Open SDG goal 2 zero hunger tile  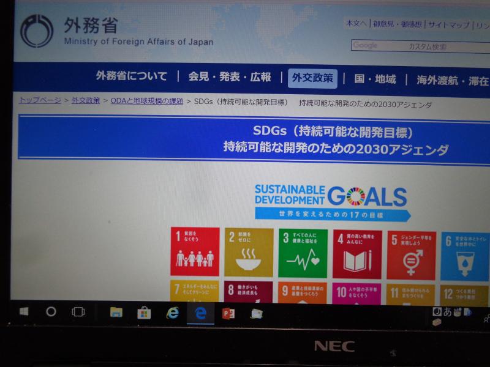point(249,253)
